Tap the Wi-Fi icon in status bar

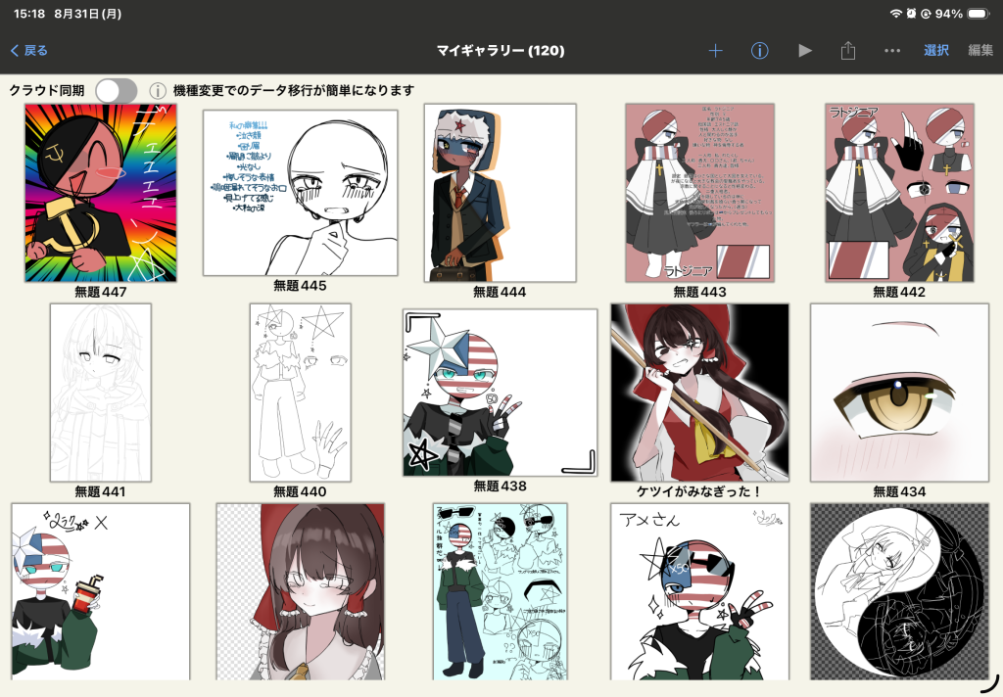[895, 14]
